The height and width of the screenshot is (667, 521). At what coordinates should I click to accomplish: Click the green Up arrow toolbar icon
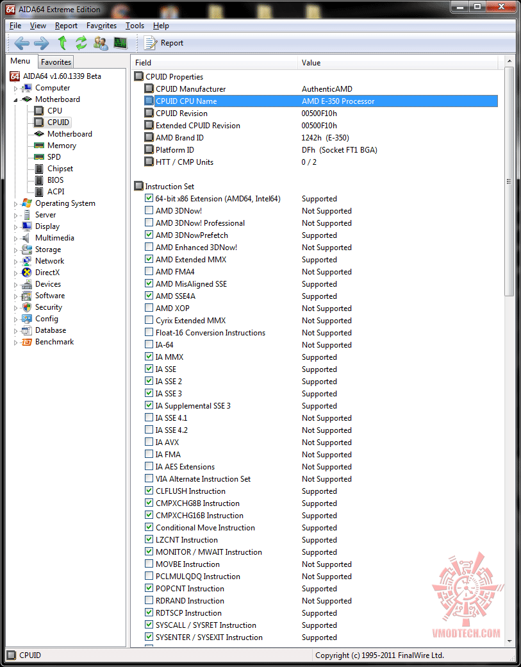click(62, 42)
